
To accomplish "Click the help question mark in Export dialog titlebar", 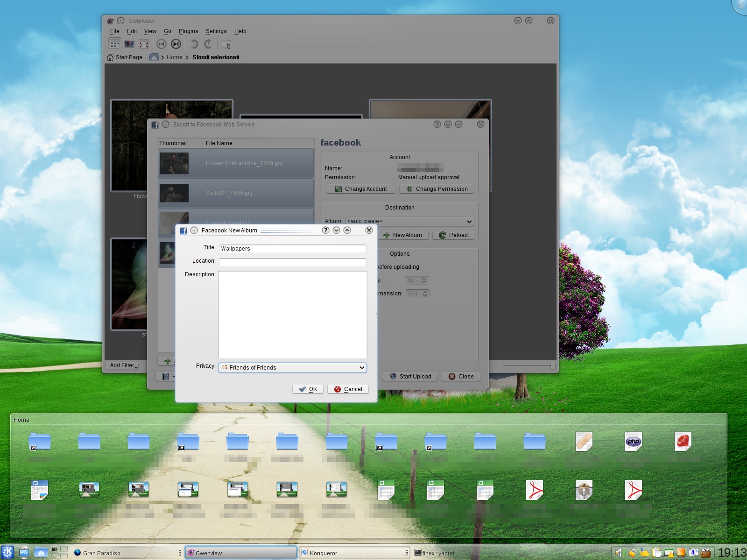I will [437, 124].
